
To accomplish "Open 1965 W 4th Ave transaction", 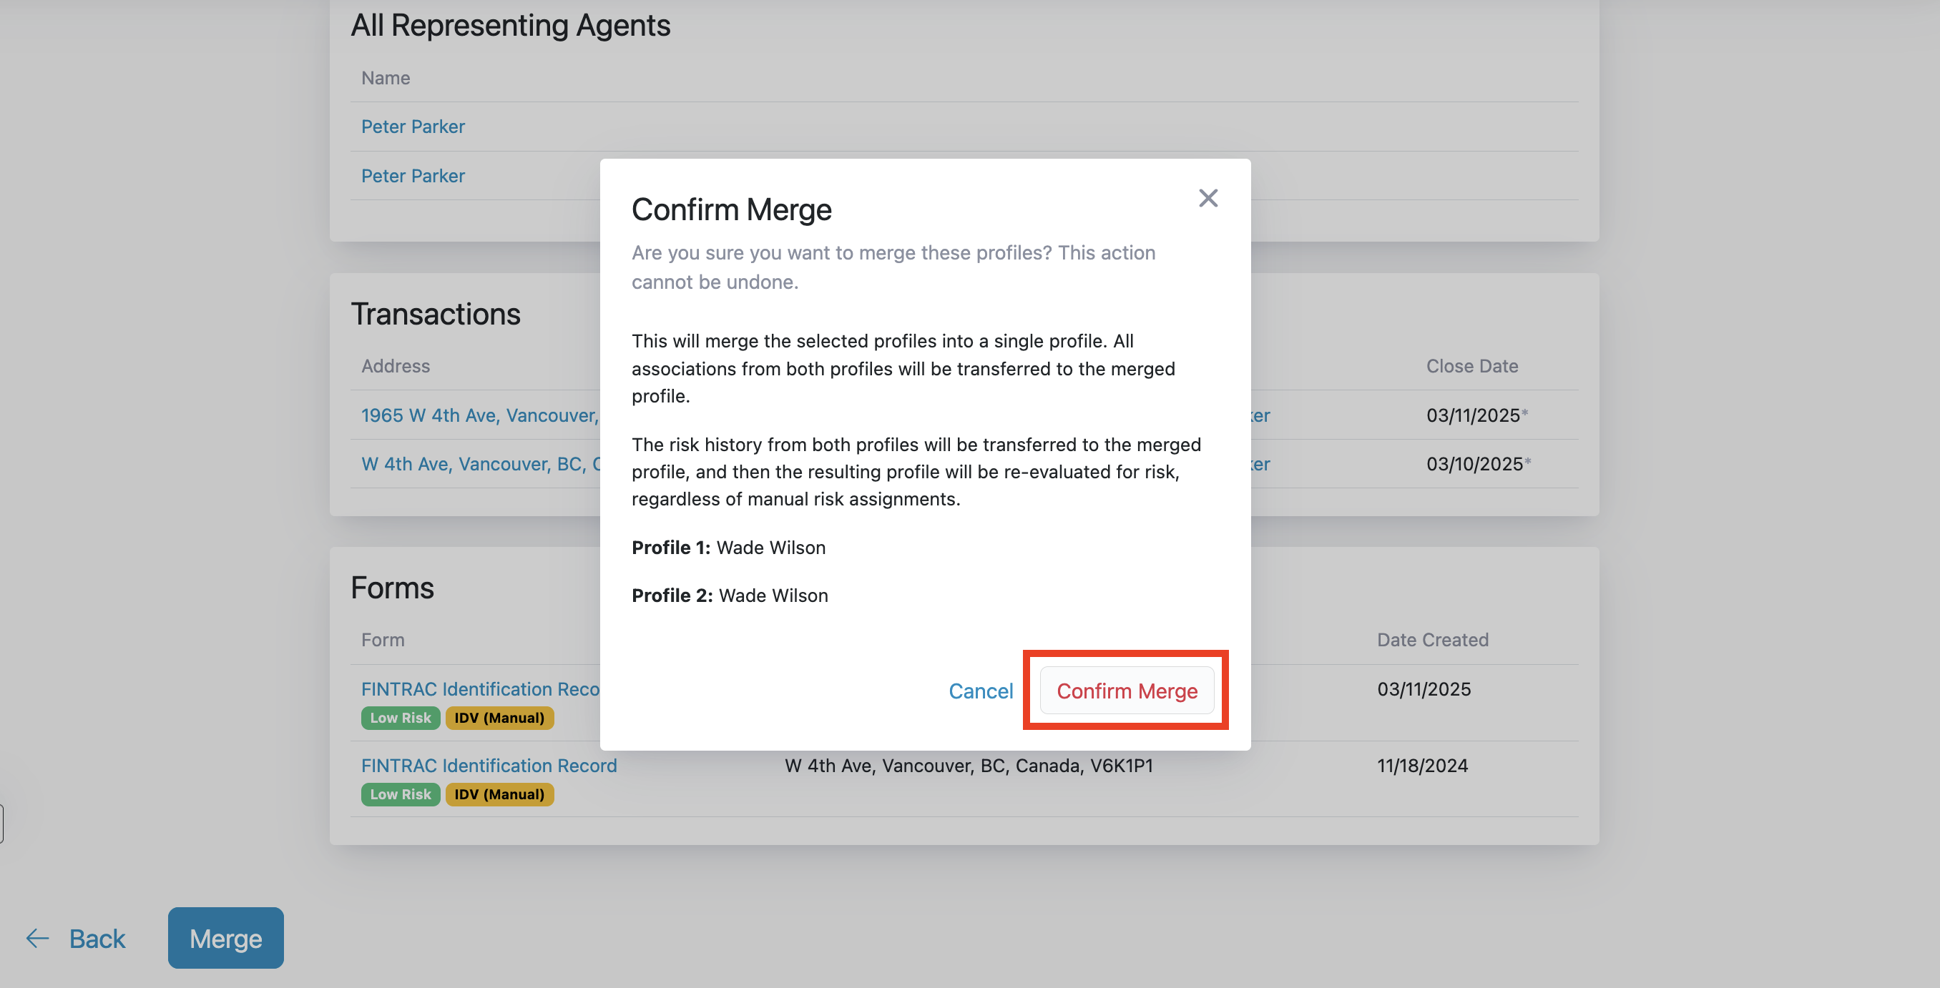I will (x=479, y=415).
